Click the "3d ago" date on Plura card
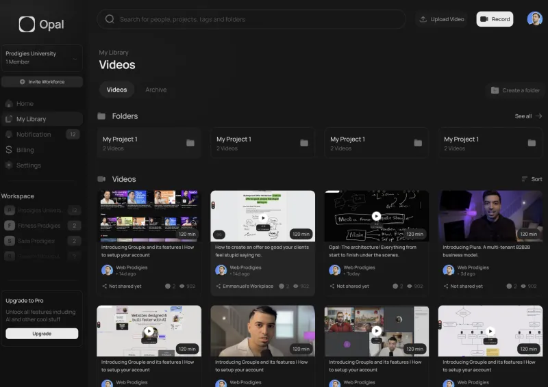Viewport: 548px width, 387px height. click(468, 274)
